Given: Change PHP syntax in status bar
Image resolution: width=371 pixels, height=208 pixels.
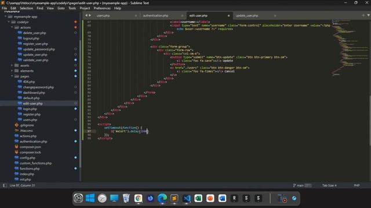Looking at the screenshot, I should point(357,185).
